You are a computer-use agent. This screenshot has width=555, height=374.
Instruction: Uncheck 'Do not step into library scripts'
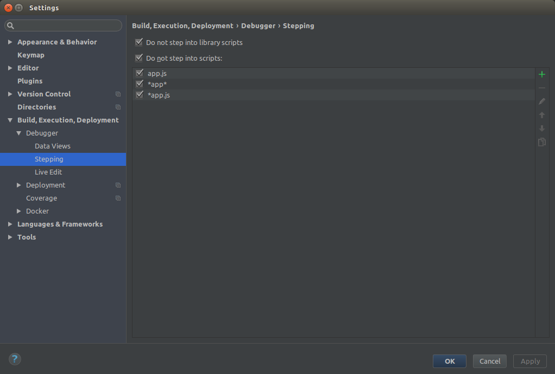tap(139, 42)
